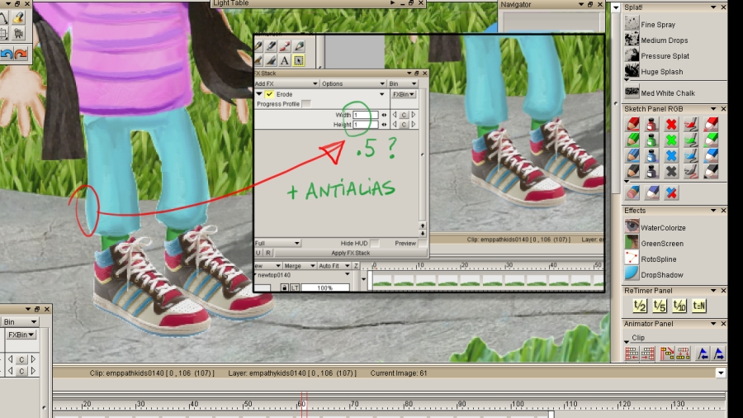The image size is (743, 418).
Task: Choose the Med White Chalk brush
Action: [660, 93]
